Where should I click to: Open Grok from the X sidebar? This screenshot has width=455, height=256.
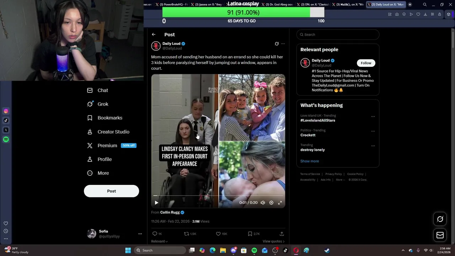(98, 104)
